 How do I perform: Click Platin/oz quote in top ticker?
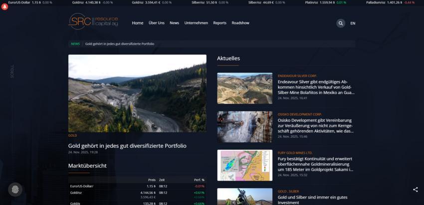click(x=325, y=2)
